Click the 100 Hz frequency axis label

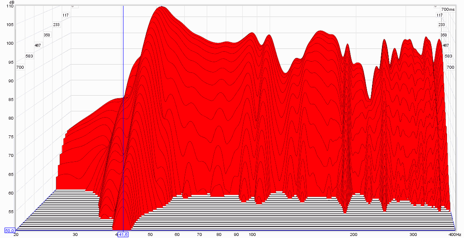coord(252,235)
